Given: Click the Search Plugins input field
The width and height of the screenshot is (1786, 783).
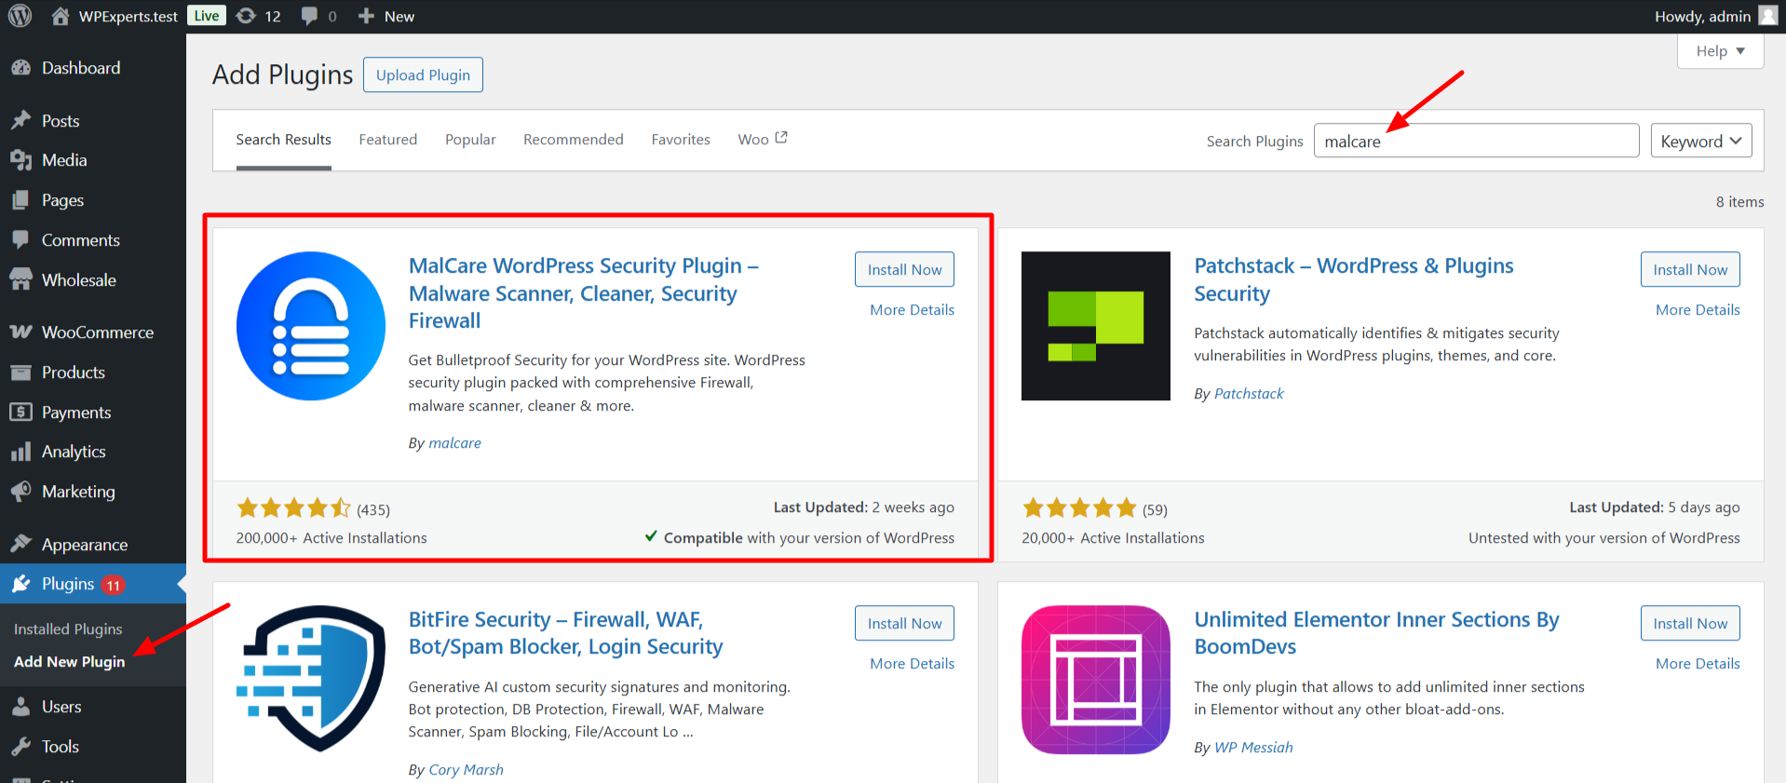Looking at the screenshot, I should coord(1476,141).
